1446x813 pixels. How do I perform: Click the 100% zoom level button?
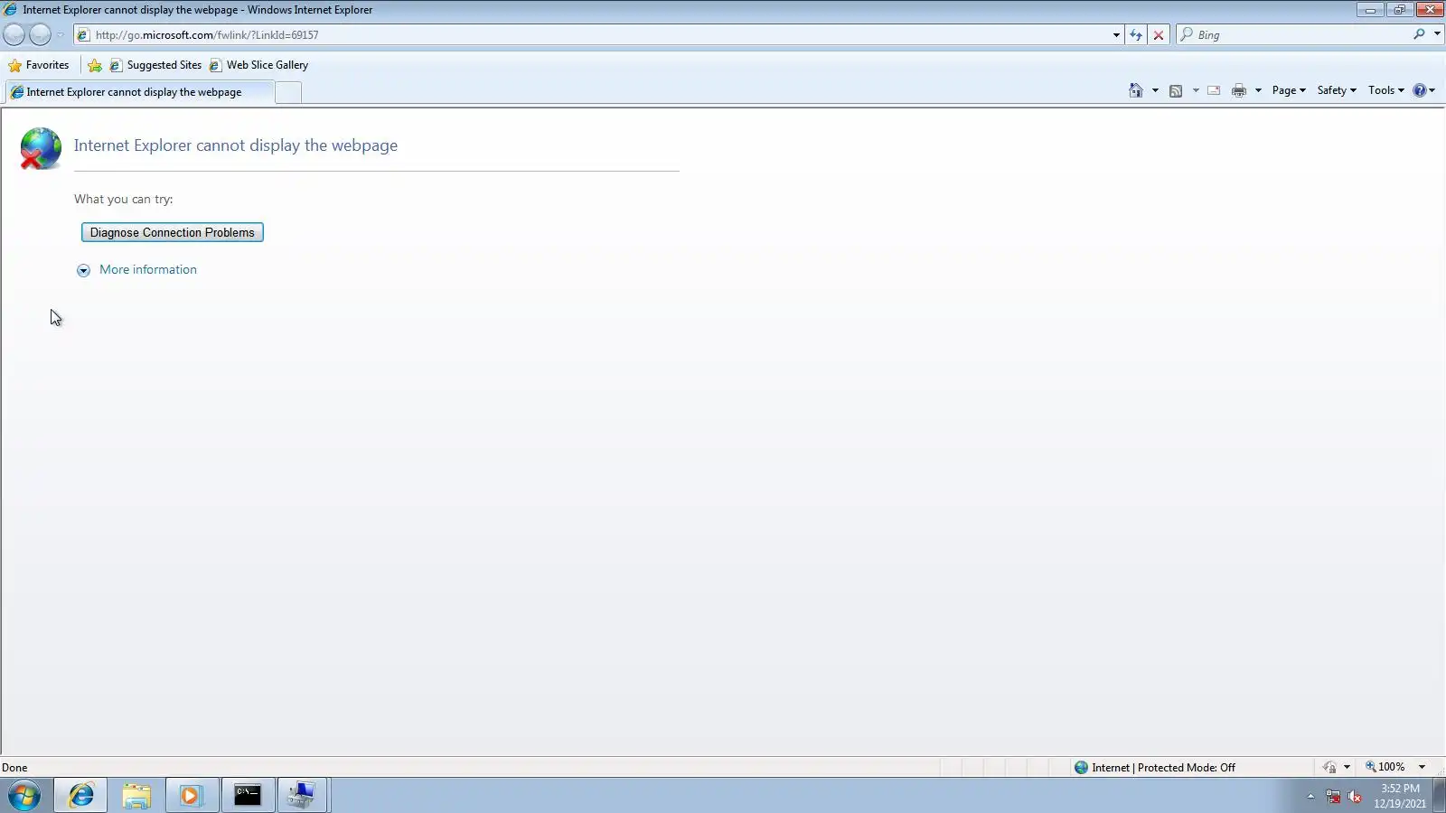(x=1385, y=767)
